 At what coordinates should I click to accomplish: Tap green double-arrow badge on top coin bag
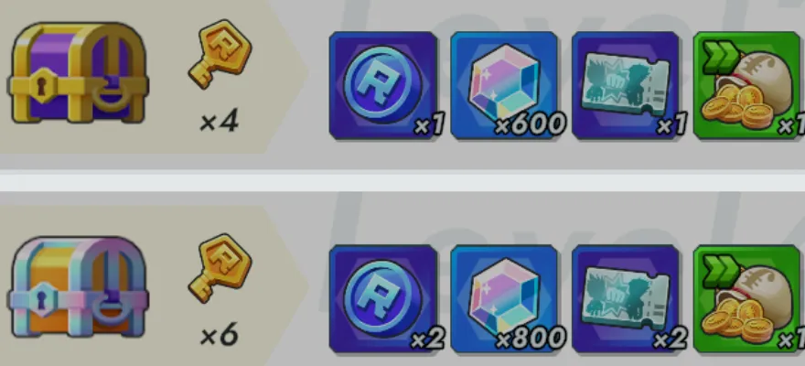722,57
